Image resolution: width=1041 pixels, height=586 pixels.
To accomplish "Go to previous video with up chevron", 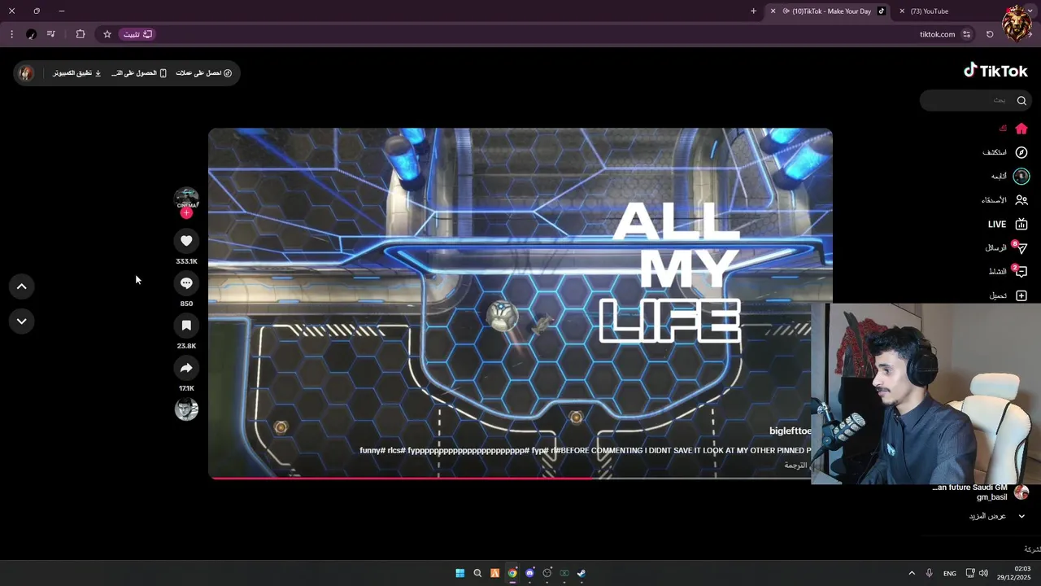I will [x=22, y=286].
